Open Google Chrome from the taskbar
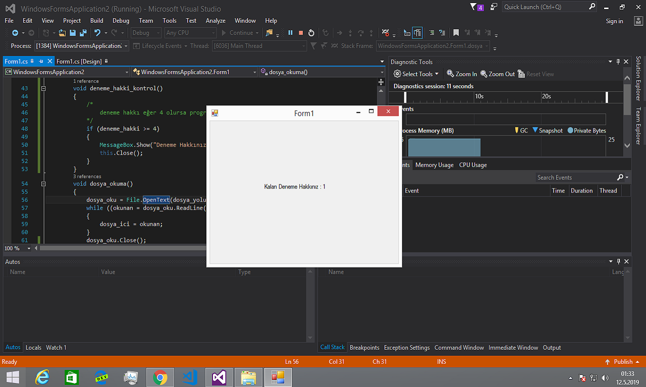The image size is (646, 387). coord(160,377)
